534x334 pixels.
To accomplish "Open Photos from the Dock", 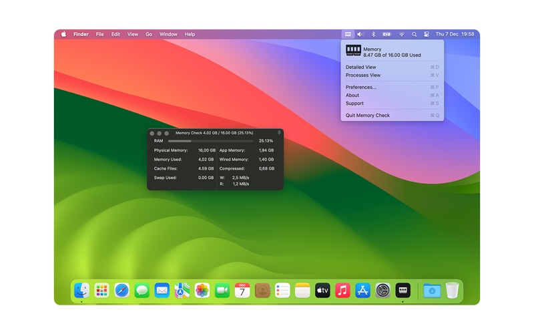I will (202, 291).
